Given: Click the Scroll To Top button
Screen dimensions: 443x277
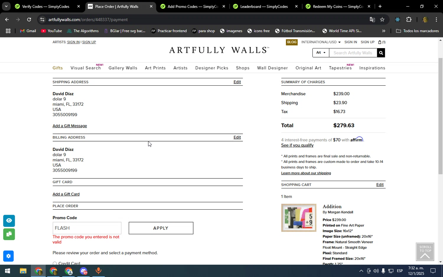Looking at the screenshot, I should click(425, 252).
